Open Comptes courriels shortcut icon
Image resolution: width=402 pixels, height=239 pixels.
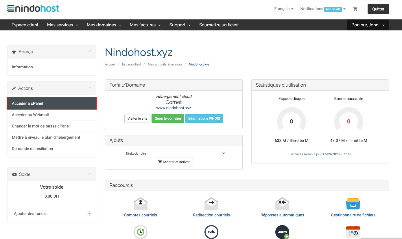(x=141, y=204)
